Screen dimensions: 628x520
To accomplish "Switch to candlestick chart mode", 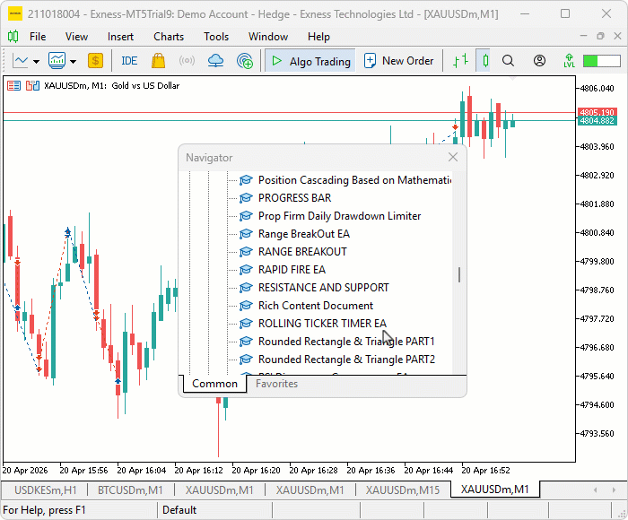I will tap(485, 61).
